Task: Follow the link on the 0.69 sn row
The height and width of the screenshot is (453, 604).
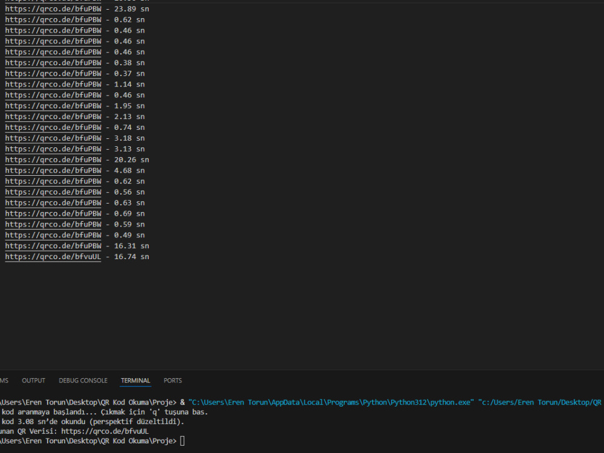Action: [x=53, y=214]
